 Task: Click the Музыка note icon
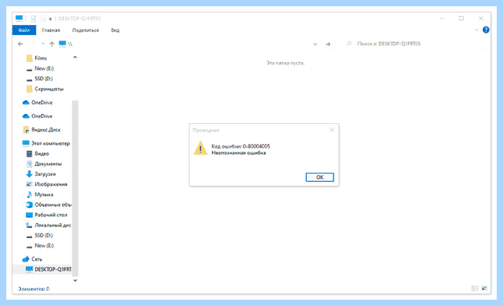(x=29, y=194)
